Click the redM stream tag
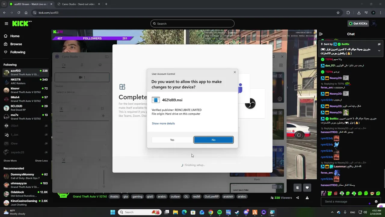Viewport: 385px width, 217px height. coord(196,197)
